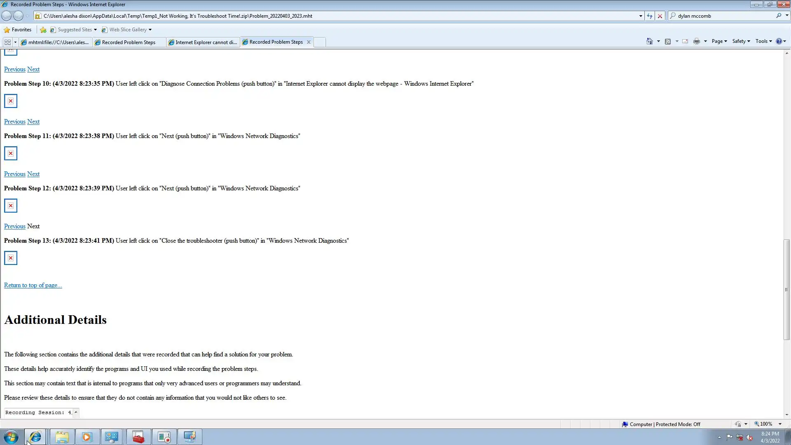Open the Tools dropdown menu
This screenshot has height=445, width=791.
[763, 41]
